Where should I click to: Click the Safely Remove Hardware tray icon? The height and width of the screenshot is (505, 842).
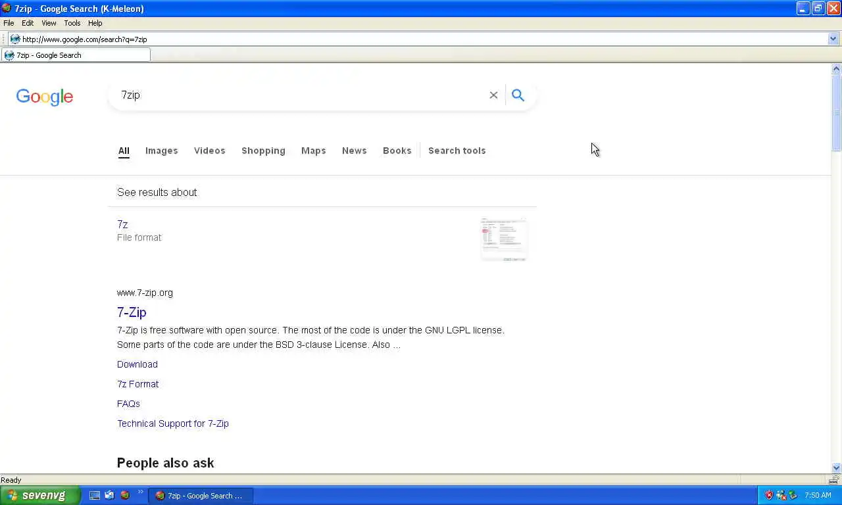(793, 496)
